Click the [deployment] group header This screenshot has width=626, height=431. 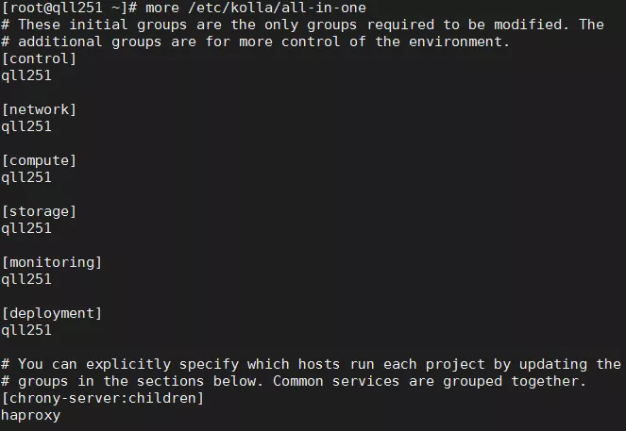[51, 313]
